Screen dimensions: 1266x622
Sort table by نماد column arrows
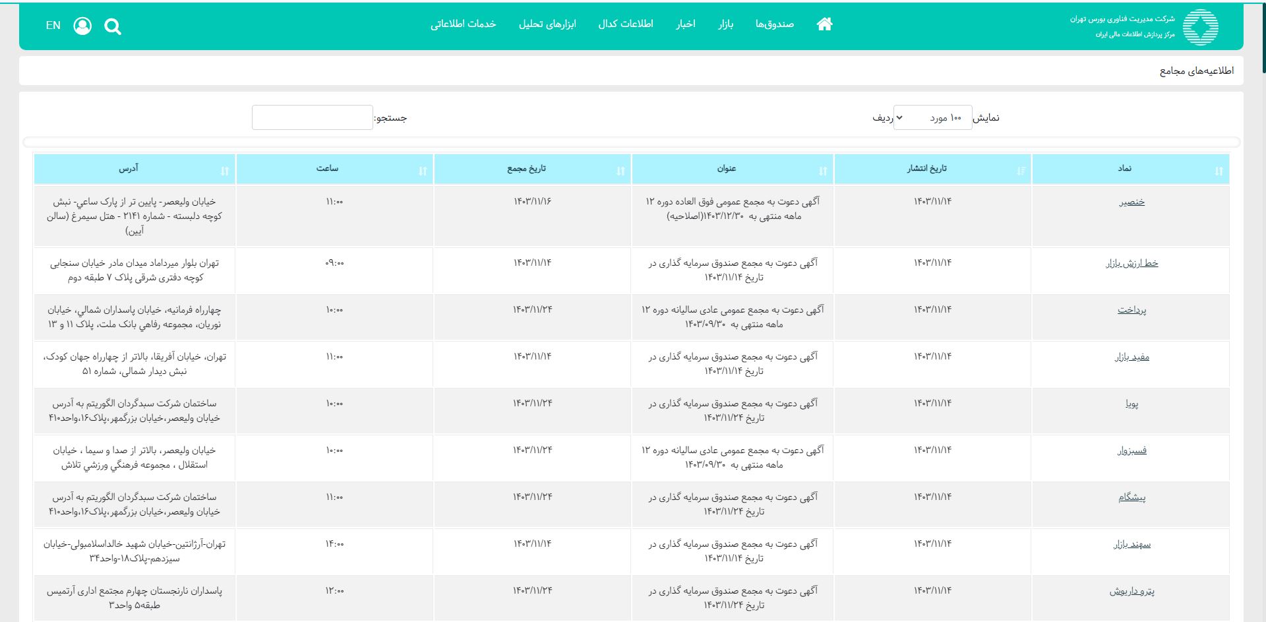click(1219, 171)
